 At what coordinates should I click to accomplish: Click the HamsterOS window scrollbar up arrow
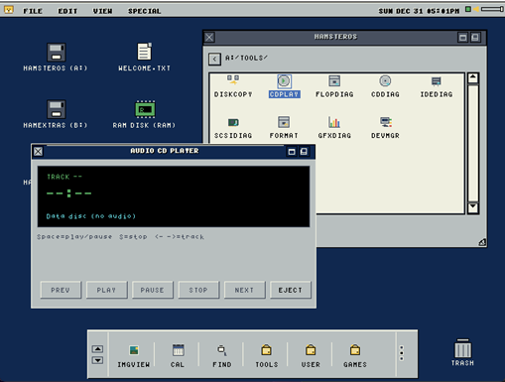[473, 78]
